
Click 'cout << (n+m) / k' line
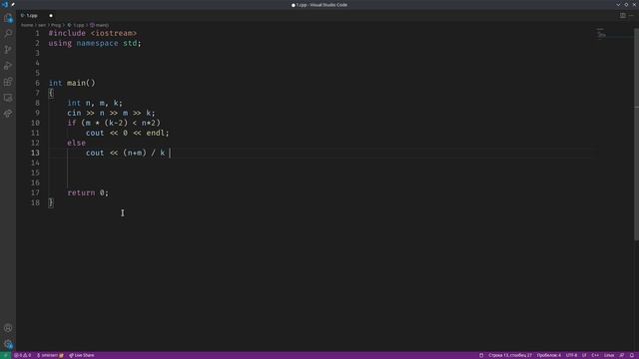(126, 153)
